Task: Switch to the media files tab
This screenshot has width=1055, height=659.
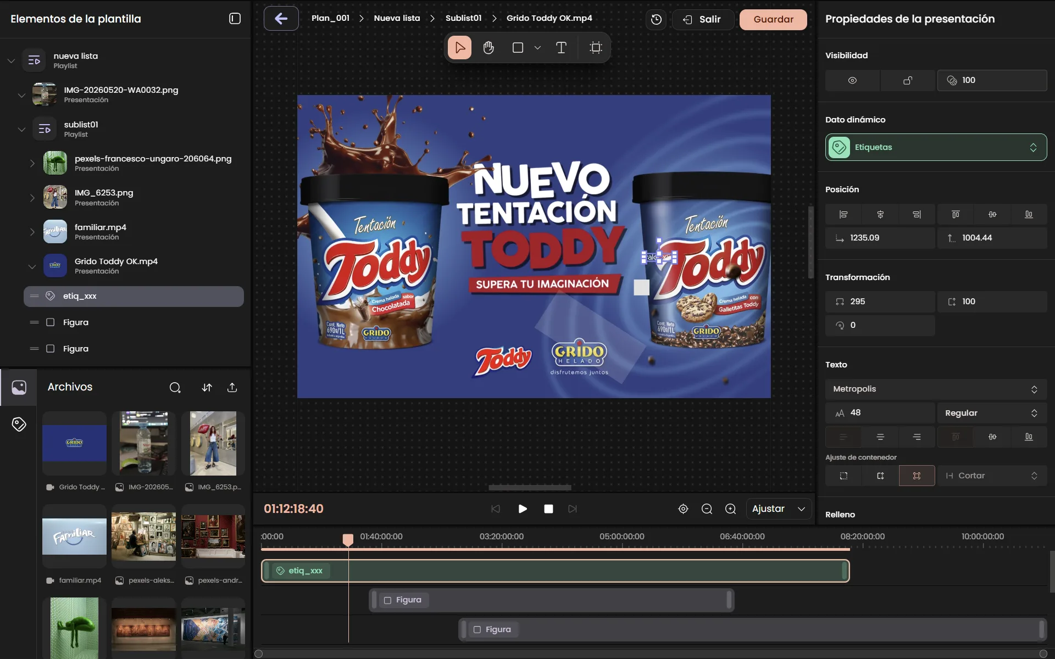Action: 19,388
